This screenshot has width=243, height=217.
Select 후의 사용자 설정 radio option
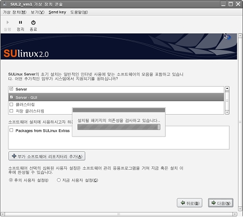point(11,180)
